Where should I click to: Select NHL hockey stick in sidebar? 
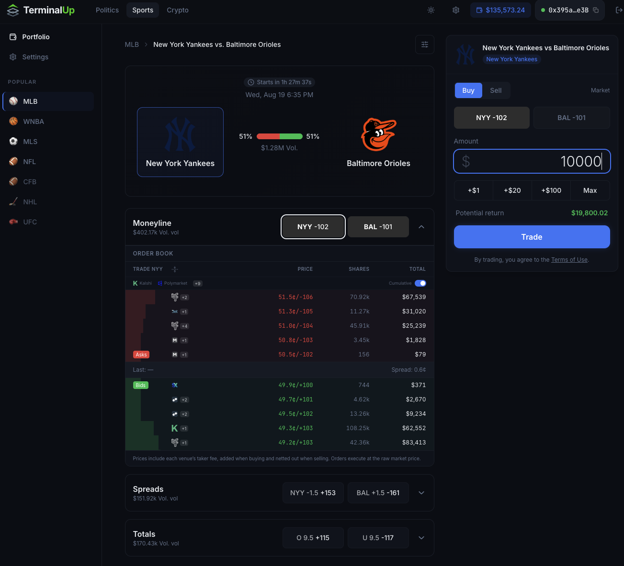[x=13, y=202]
